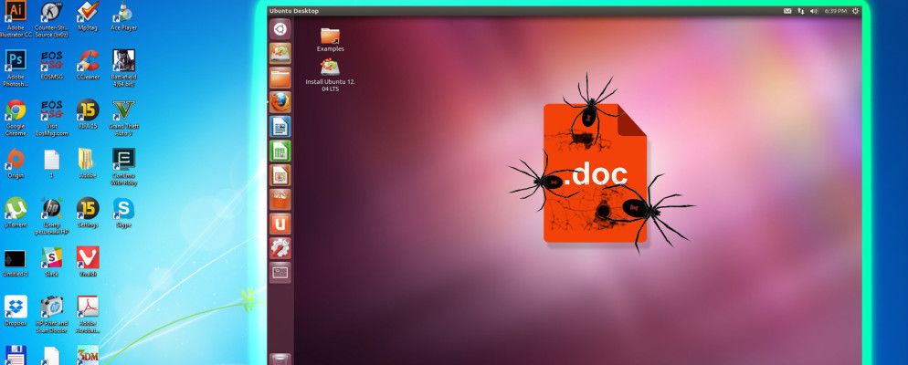Viewport: 908px width, 365px height.
Task: Open System Settings in Ubuntu launcher
Action: [280, 247]
